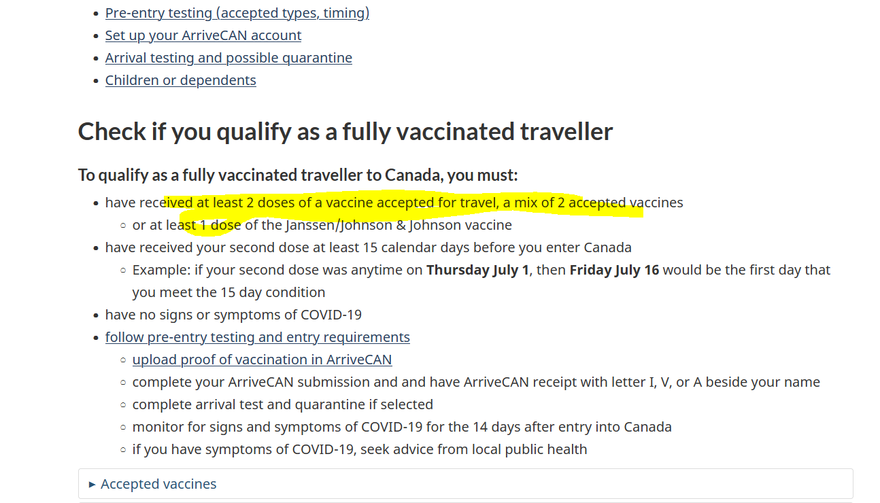Image resolution: width=880 pixels, height=503 pixels.
Task: Go to Arrival testing and possible quarantine
Action: pyautogui.click(x=229, y=58)
